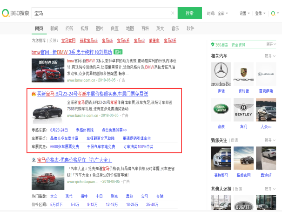Click the 奔驰 label under Mercedes logo
Viewport: 282px width, 212px height.
pos(221,91)
